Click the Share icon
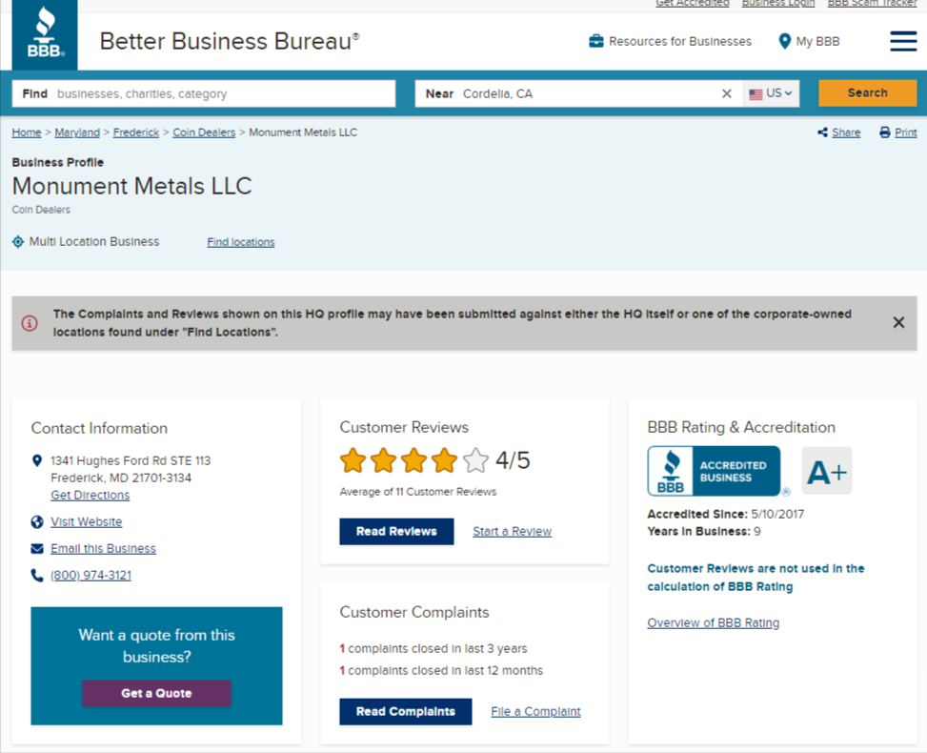The width and height of the screenshot is (927, 753). pos(822,132)
